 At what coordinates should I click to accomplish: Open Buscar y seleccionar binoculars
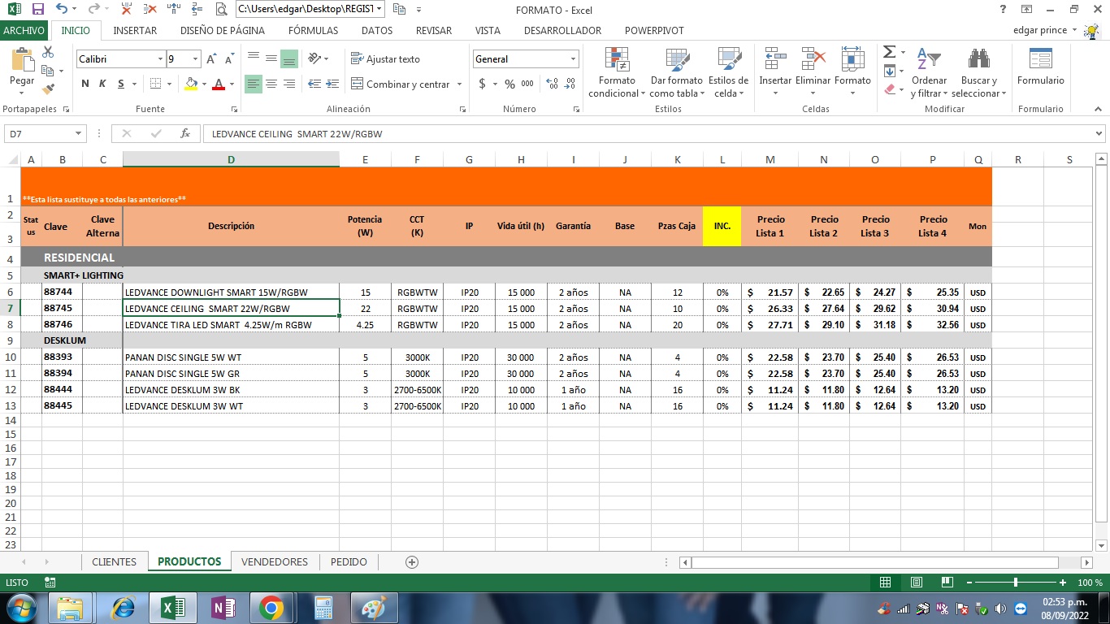click(x=979, y=71)
